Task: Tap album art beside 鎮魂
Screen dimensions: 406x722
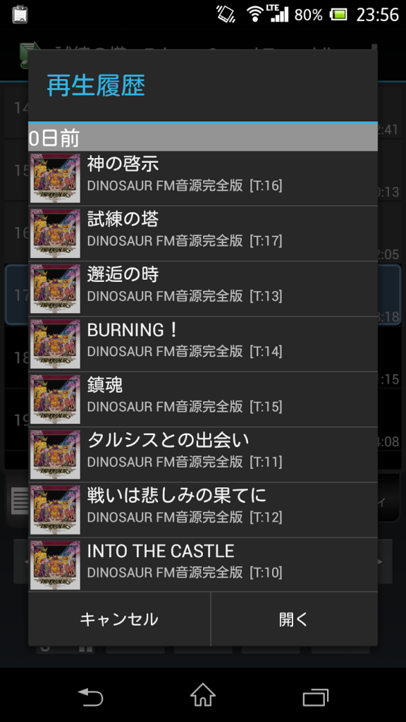Action: click(55, 399)
